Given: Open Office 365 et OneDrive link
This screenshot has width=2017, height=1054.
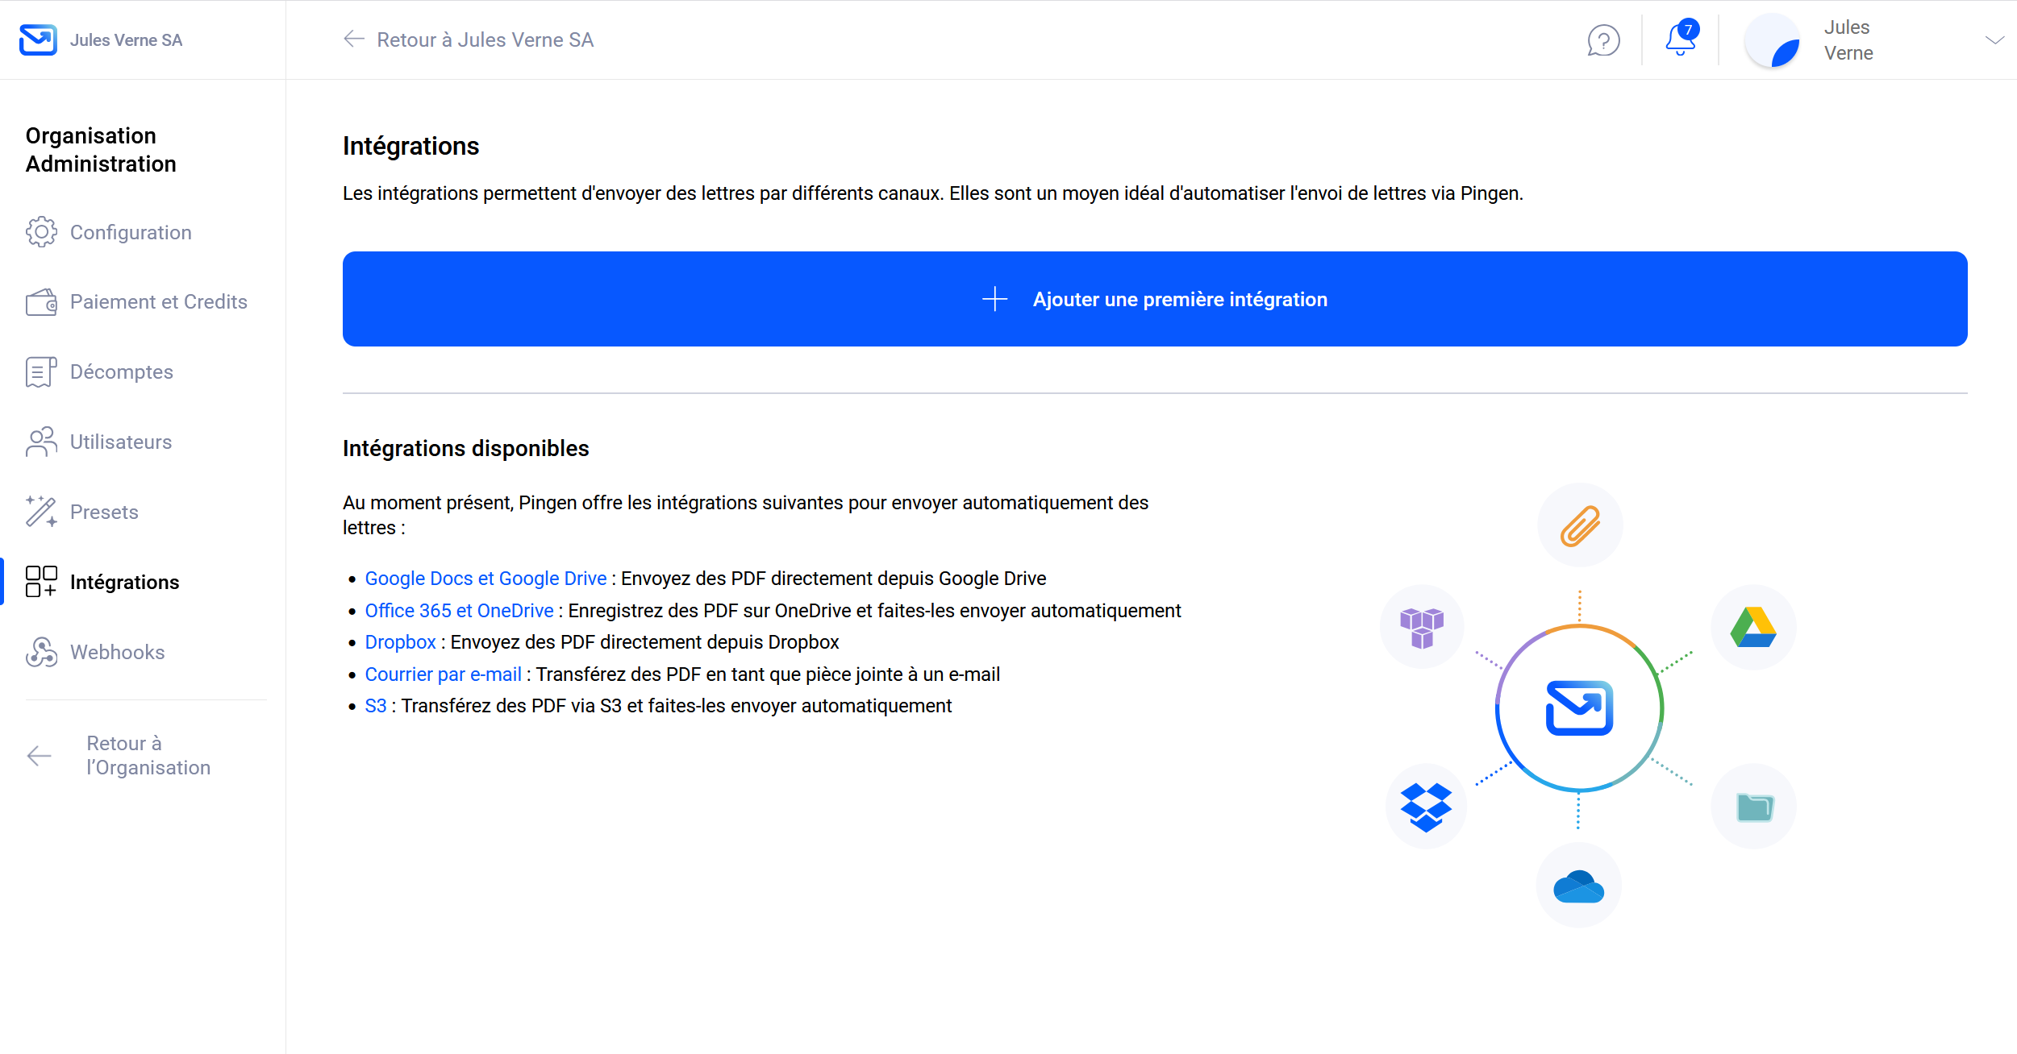Looking at the screenshot, I should [x=459, y=611].
